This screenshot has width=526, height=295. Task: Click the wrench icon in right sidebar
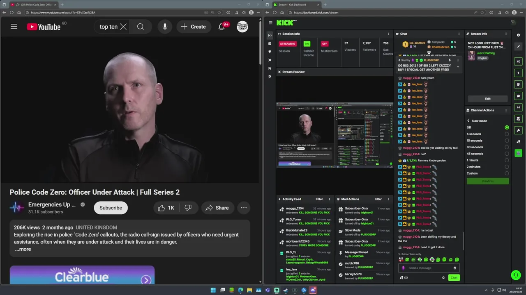(518, 130)
